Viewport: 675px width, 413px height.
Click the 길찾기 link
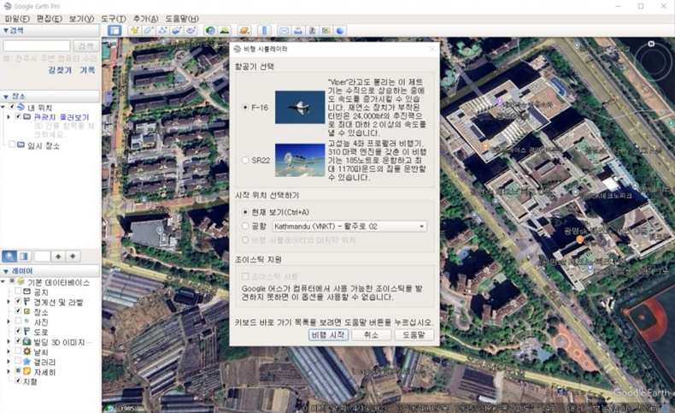[x=60, y=70]
